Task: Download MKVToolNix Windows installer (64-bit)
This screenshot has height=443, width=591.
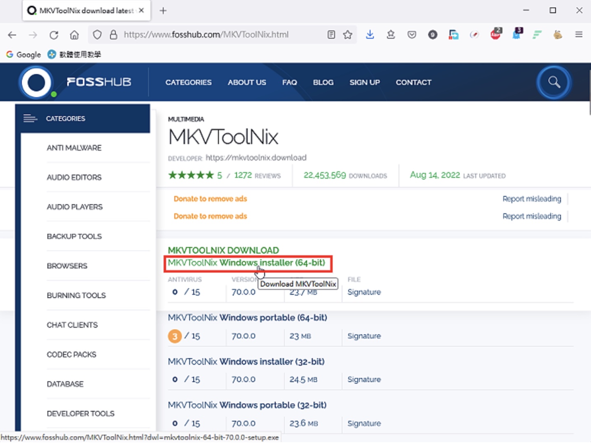Action: point(246,263)
